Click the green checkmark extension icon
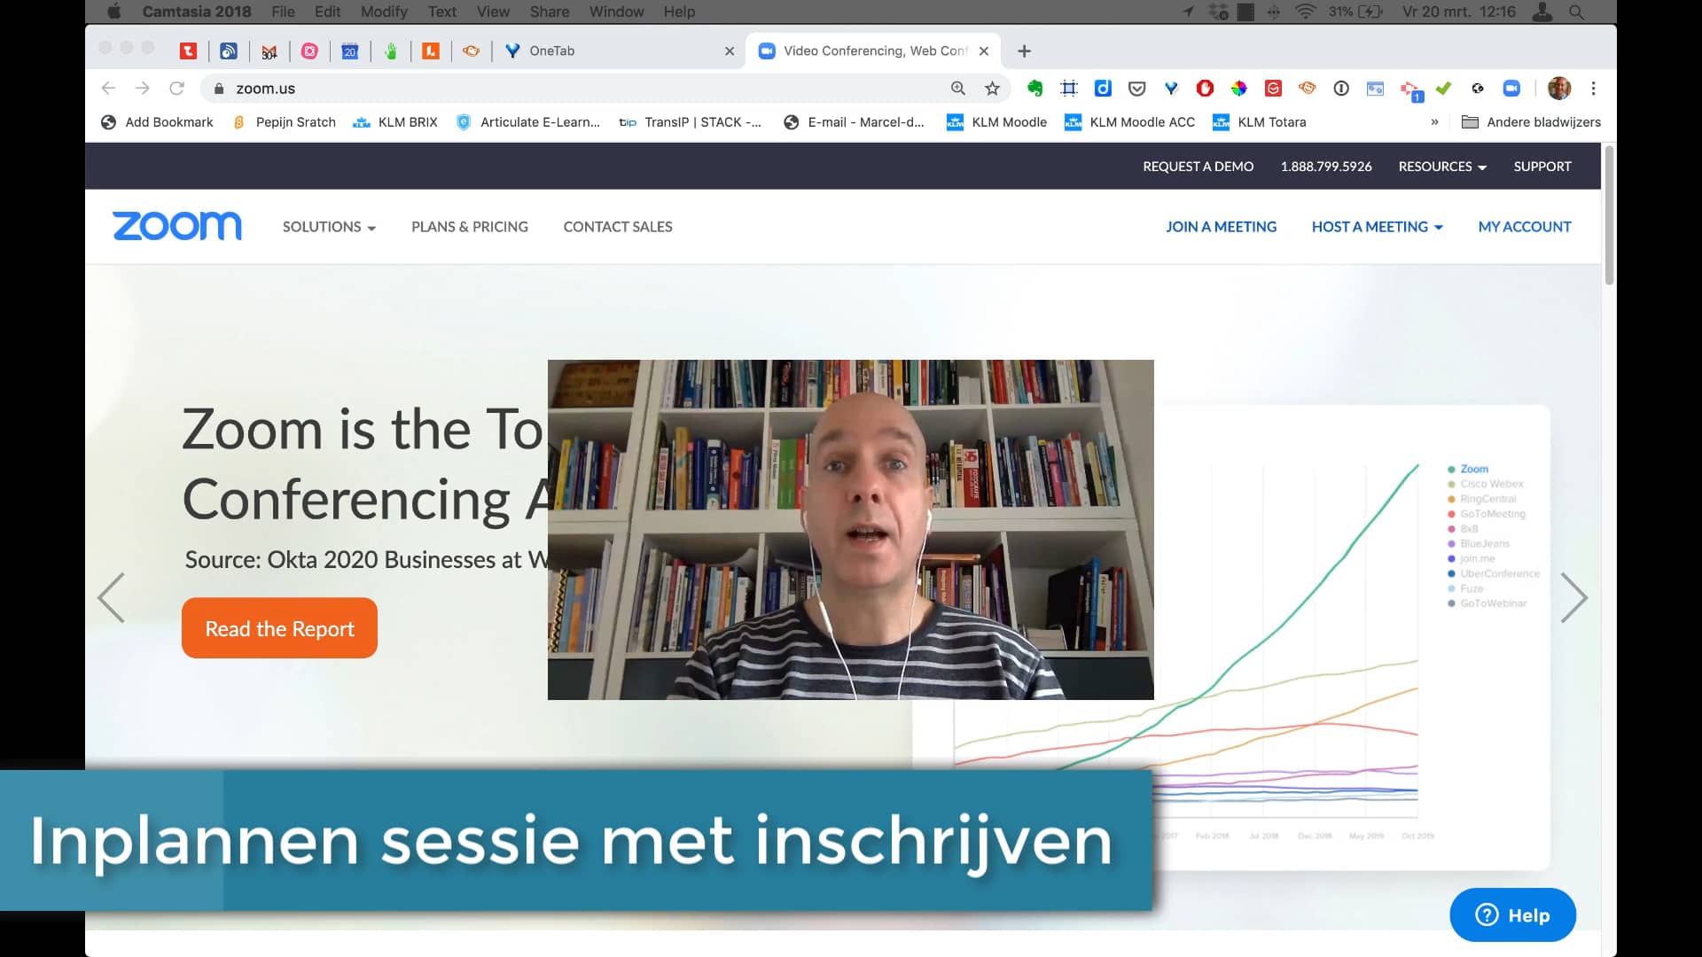 [1443, 88]
